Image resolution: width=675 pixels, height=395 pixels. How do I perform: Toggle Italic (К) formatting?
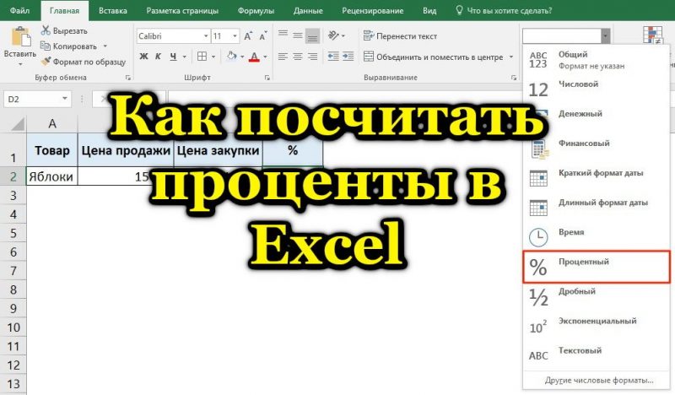[x=159, y=57]
